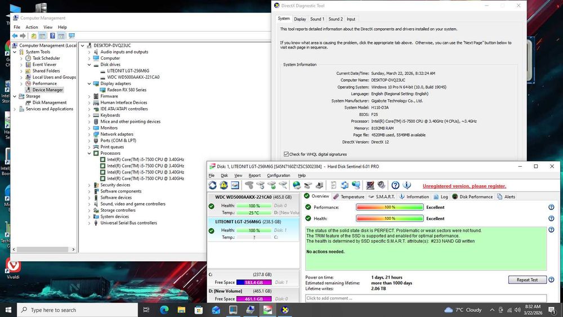Image resolution: width=563 pixels, height=317 pixels.
Task: Open Microsoft Edge from the taskbar
Action: coord(164,310)
